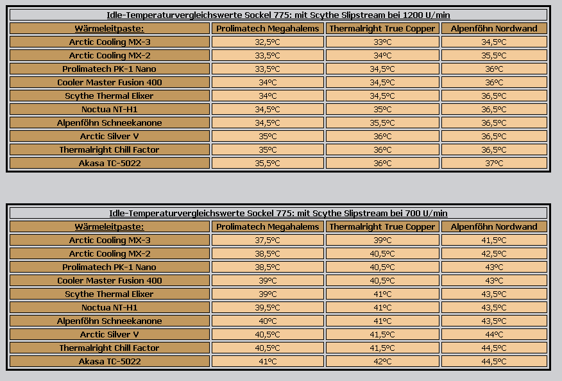The width and height of the screenshot is (562, 381).
Task: Click the 1200 U/min table title
Action: tap(278, 15)
